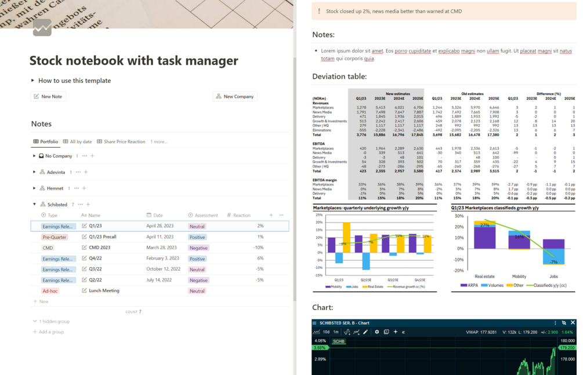Select the 10d chart period
Image resolution: width=583 pixels, height=375 pixels.
(x=326, y=332)
